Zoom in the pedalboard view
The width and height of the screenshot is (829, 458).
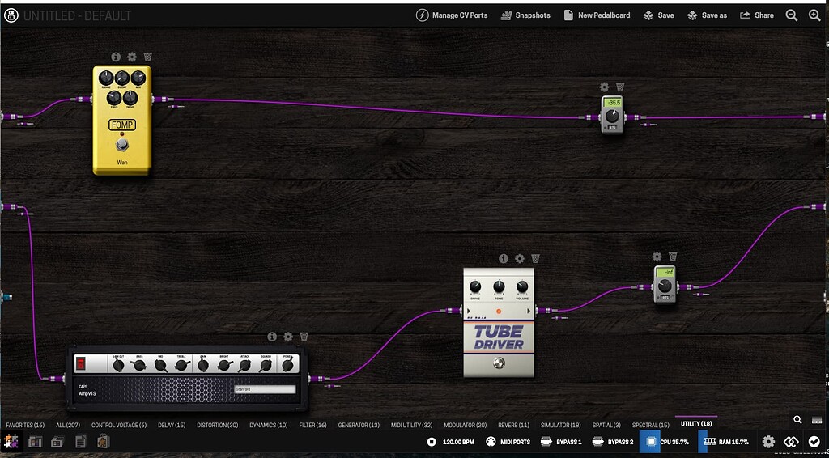(x=814, y=15)
